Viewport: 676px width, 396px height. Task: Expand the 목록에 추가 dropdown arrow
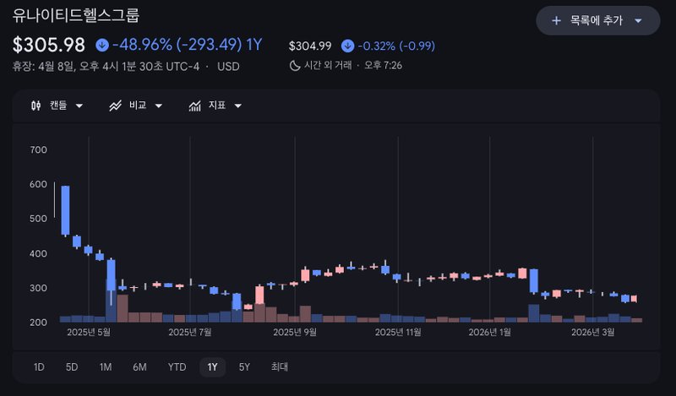tap(638, 20)
